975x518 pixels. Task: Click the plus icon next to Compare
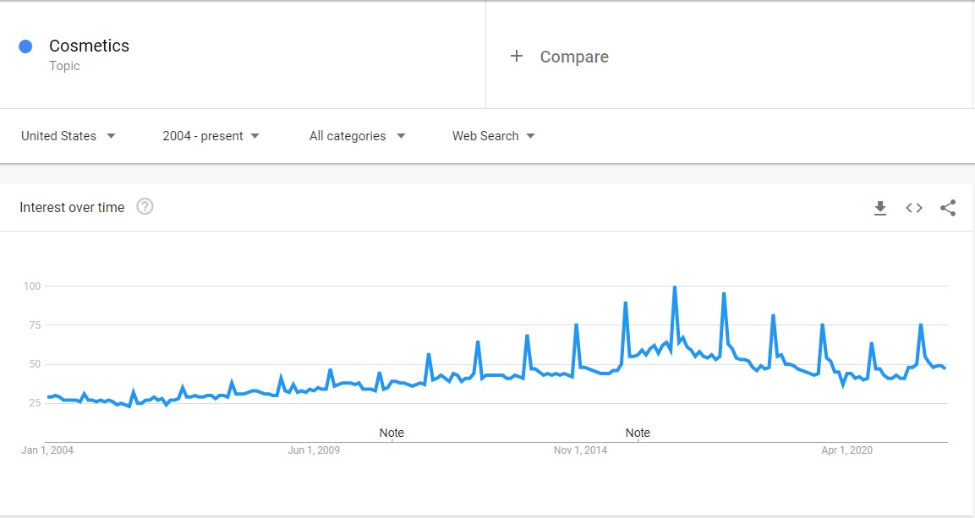[516, 57]
